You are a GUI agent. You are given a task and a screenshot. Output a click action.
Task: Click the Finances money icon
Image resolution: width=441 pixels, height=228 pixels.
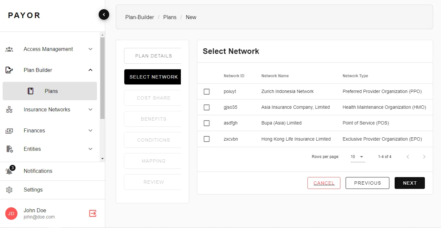tap(9, 131)
